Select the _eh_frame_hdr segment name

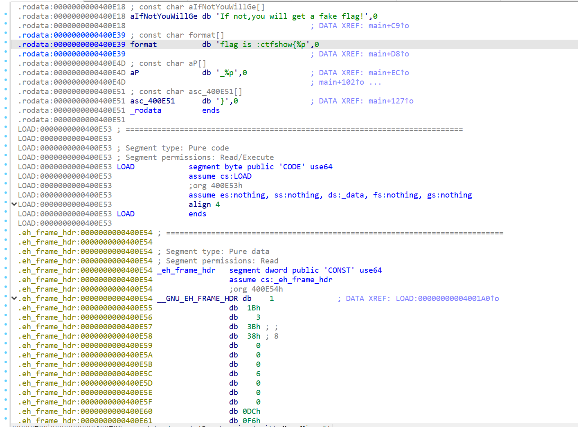tap(186, 270)
